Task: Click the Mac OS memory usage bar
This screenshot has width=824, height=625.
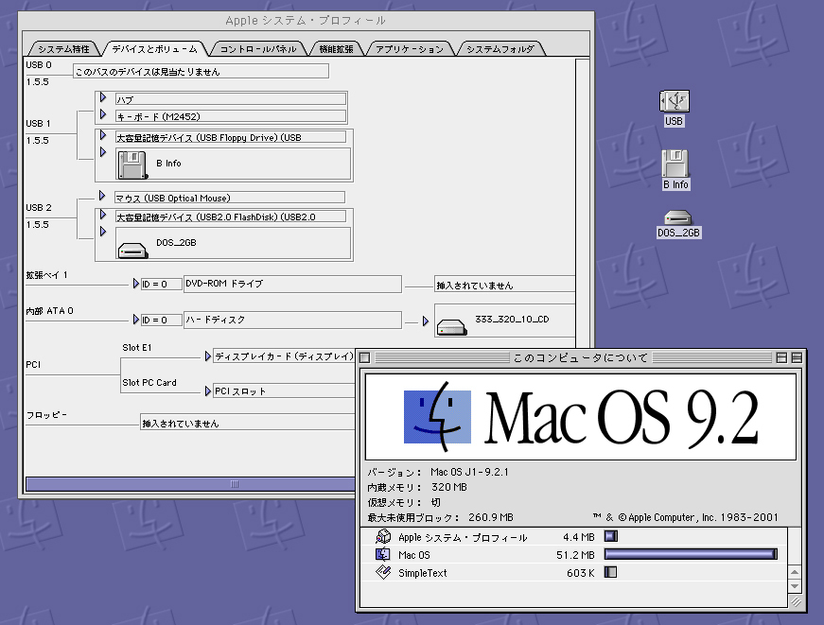Action: 691,554
